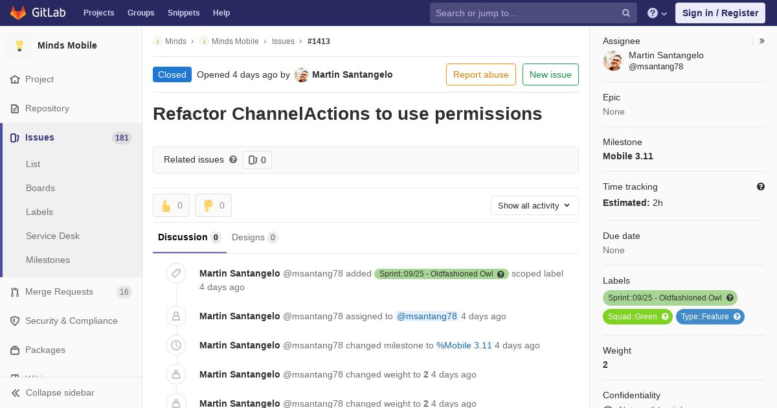Click the search magnifier icon

pos(626,13)
